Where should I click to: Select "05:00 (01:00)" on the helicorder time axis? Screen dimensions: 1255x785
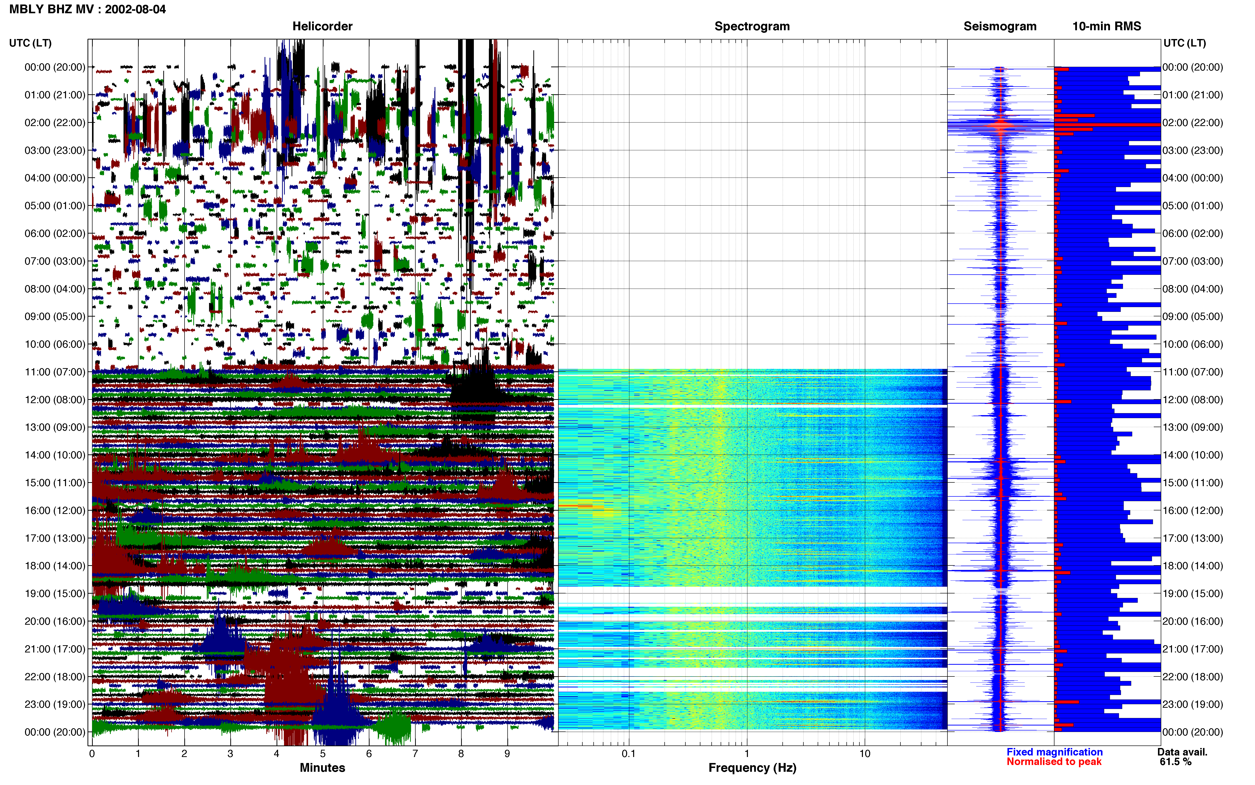coord(55,206)
